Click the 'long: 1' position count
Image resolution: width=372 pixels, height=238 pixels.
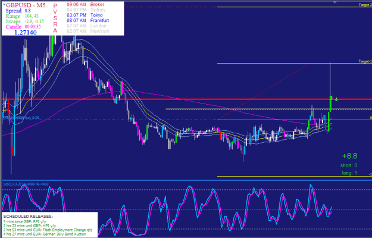pyautogui.click(x=349, y=173)
